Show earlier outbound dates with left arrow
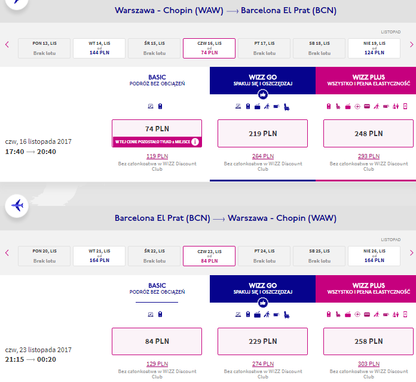Viewport: 416px width, 382px height. click(7, 45)
